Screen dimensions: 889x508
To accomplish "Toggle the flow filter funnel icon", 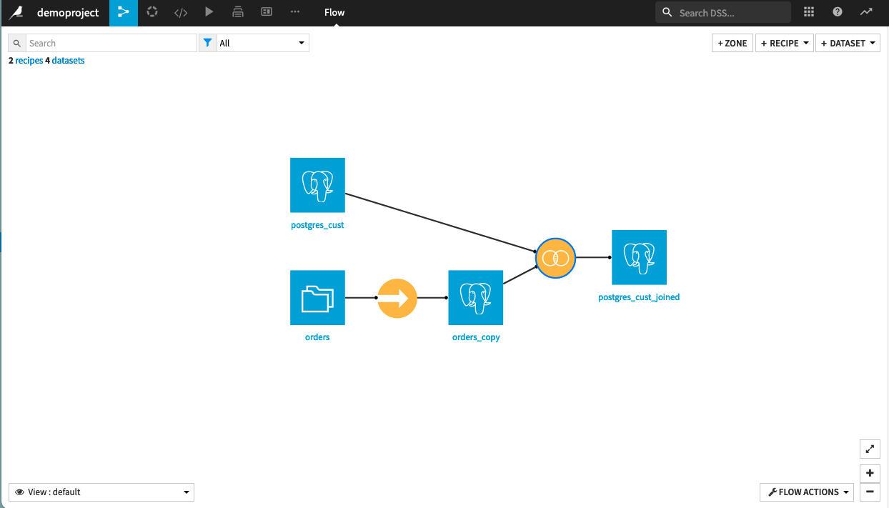I will tap(207, 43).
